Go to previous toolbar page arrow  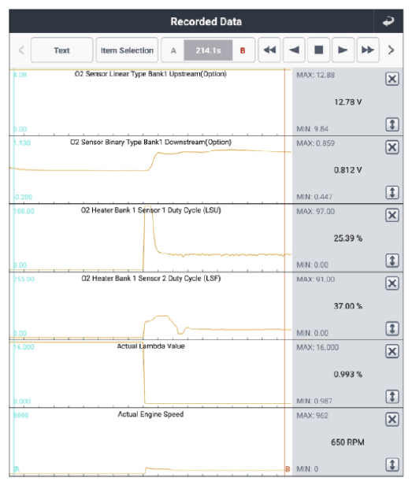pyautogui.click(x=21, y=50)
